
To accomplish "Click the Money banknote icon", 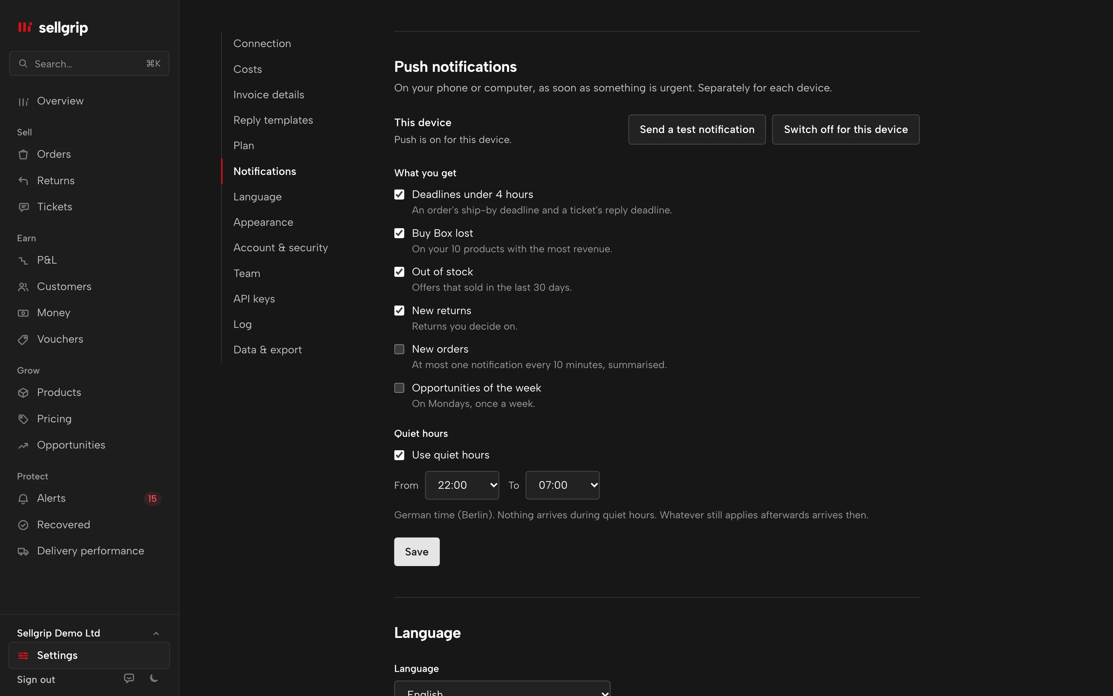I will [23, 313].
